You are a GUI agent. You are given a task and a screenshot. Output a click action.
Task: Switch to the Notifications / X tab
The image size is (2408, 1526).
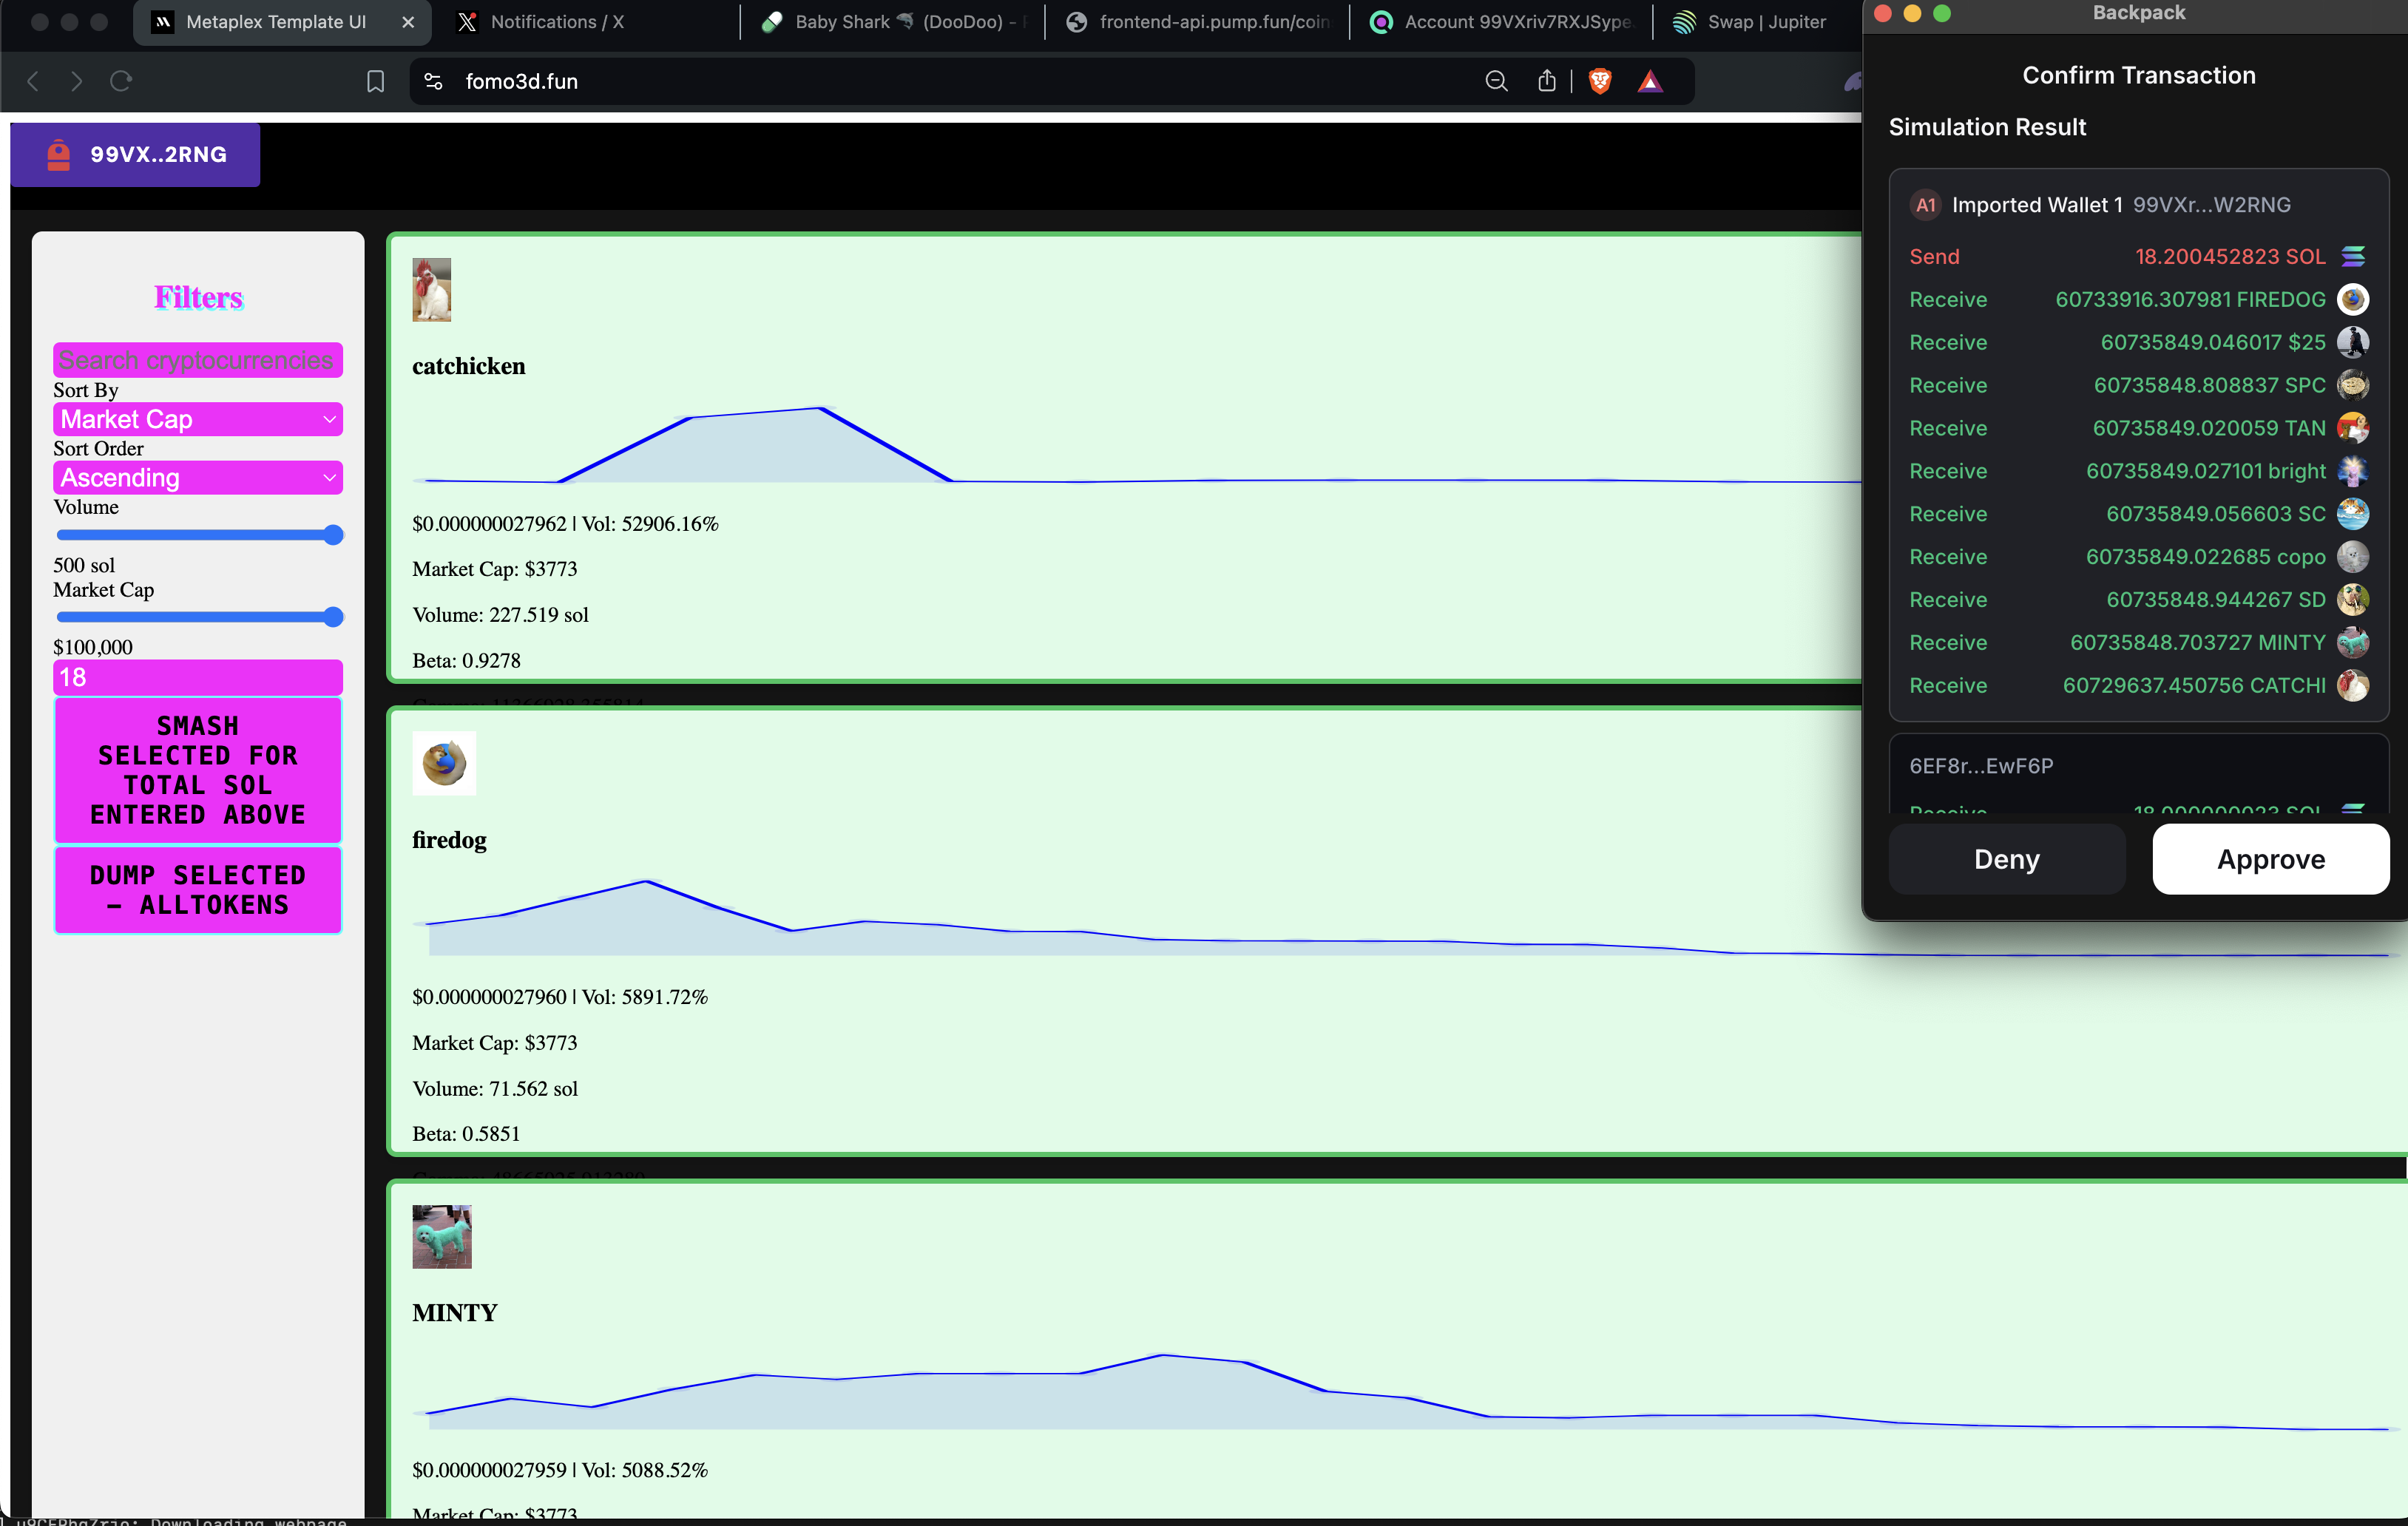point(556,22)
